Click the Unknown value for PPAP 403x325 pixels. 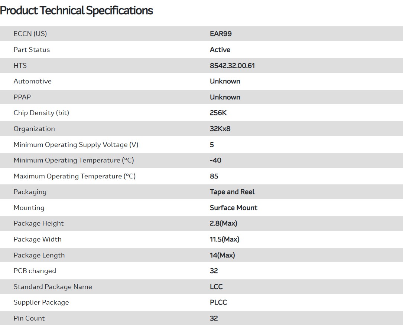coord(225,97)
